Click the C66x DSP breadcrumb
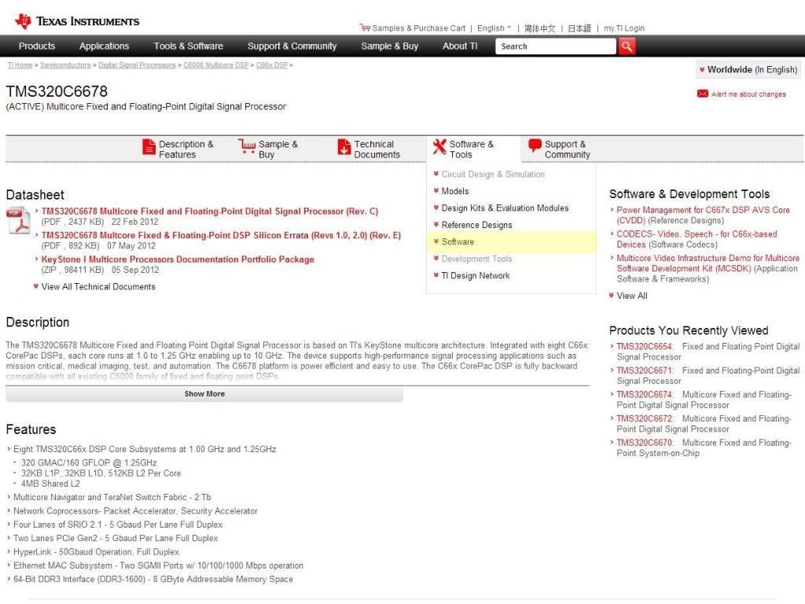This screenshot has width=805, height=604. [x=272, y=65]
